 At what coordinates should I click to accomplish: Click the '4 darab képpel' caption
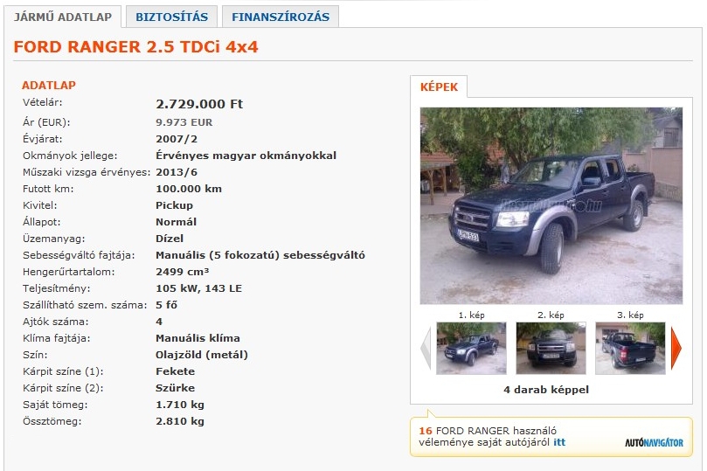[x=546, y=390]
